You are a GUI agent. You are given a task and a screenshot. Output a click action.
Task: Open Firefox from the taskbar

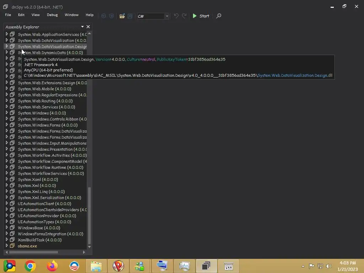point(52,266)
